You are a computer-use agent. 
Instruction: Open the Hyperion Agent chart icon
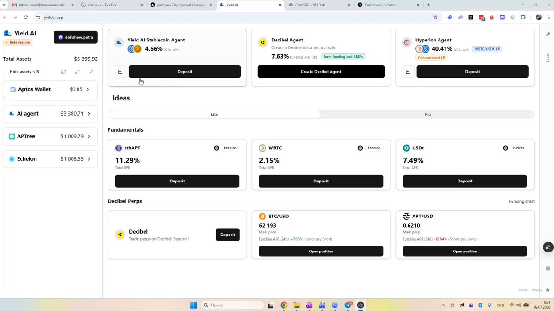click(x=408, y=72)
